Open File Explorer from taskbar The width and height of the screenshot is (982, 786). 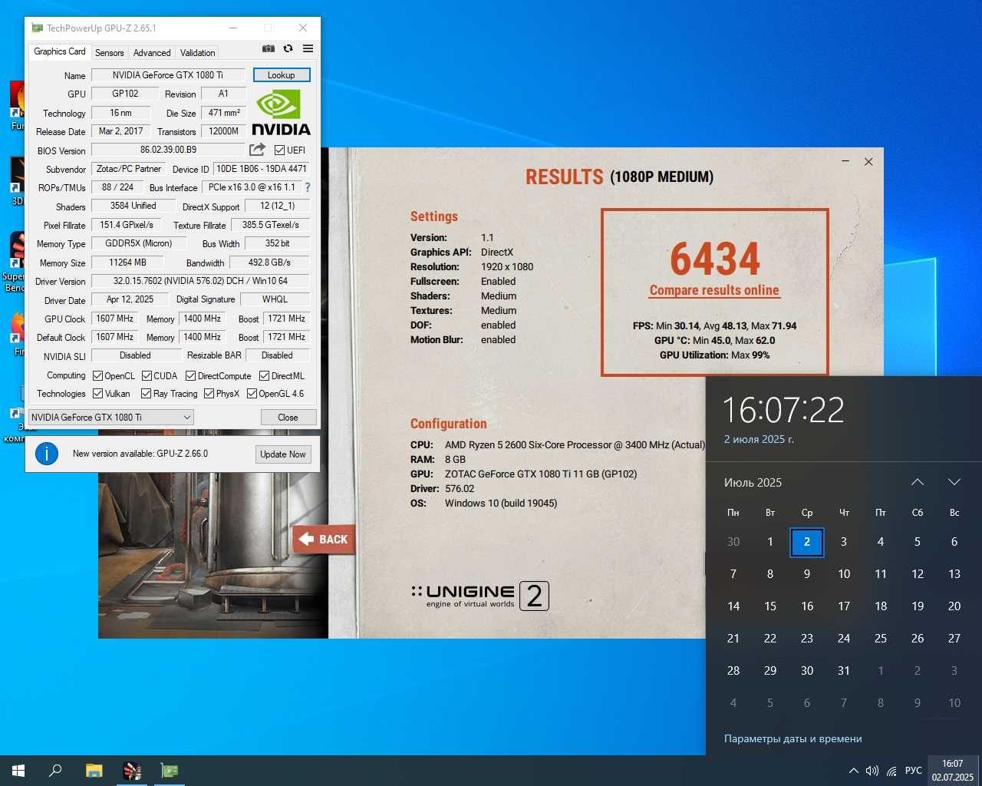pos(94,771)
